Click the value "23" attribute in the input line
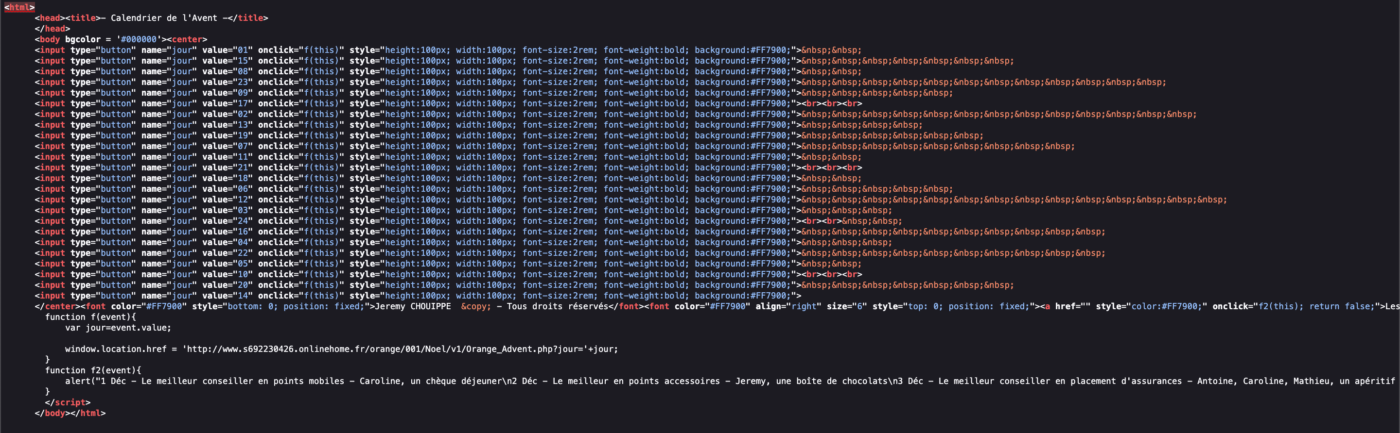1400x433 pixels. point(243,82)
